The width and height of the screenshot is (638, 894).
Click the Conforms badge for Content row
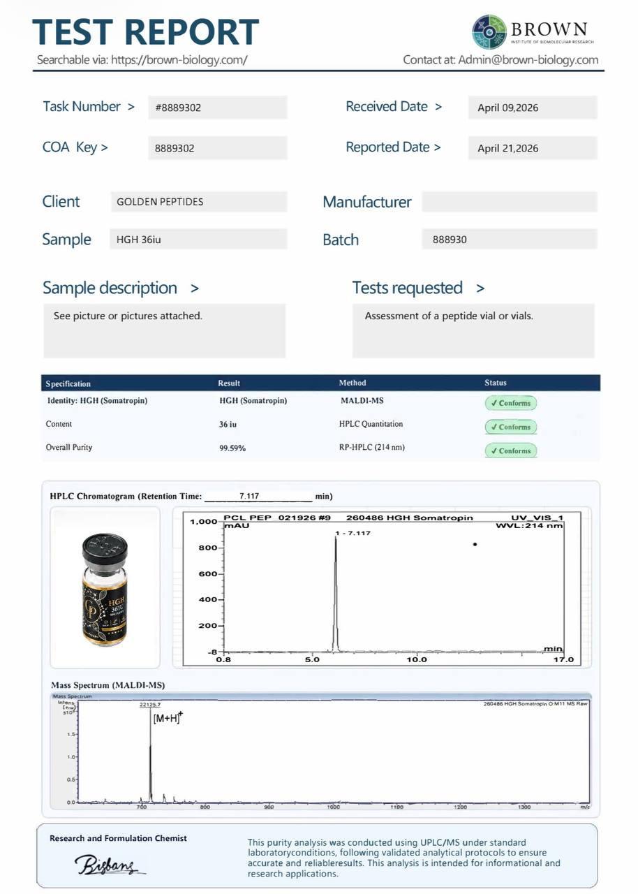[511, 427]
